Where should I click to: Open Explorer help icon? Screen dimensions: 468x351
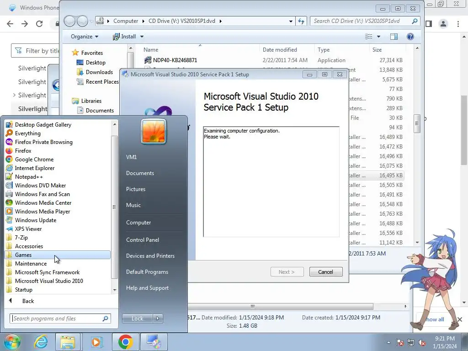click(x=410, y=37)
